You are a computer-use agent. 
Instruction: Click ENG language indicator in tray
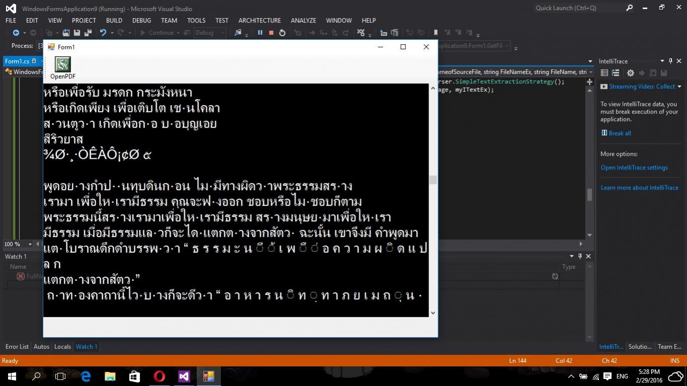(x=622, y=376)
